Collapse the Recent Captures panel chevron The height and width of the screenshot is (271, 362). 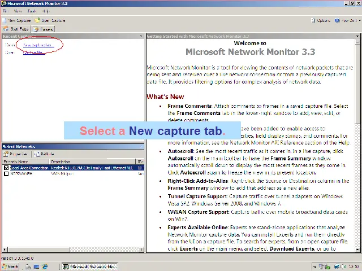(141, 36)
